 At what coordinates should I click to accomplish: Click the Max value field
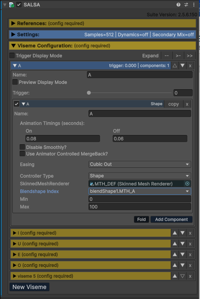point(140,207)
